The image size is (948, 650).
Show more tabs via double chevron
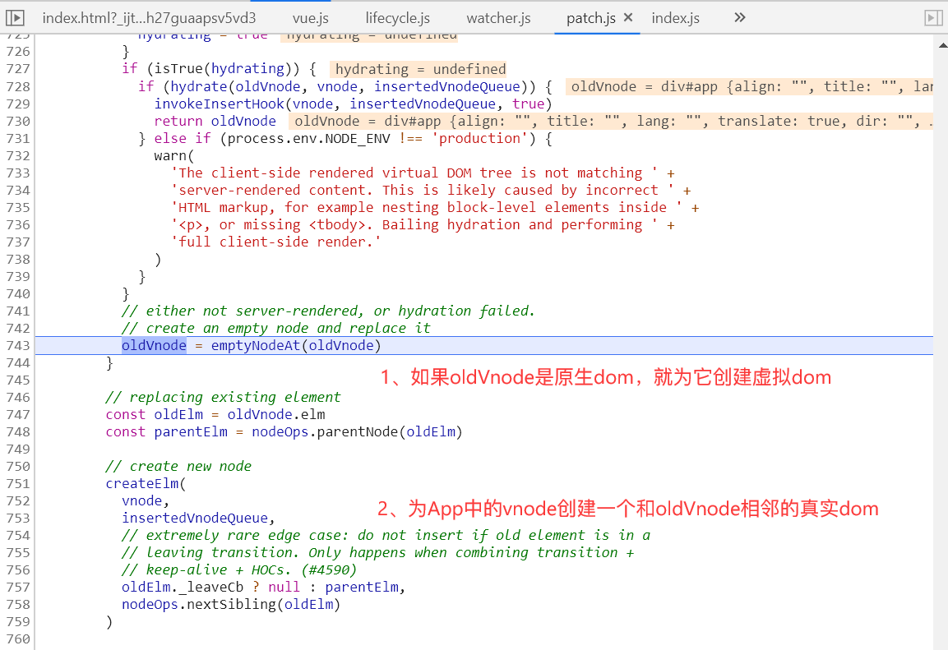pyautogui.click(x=739, y=17)
